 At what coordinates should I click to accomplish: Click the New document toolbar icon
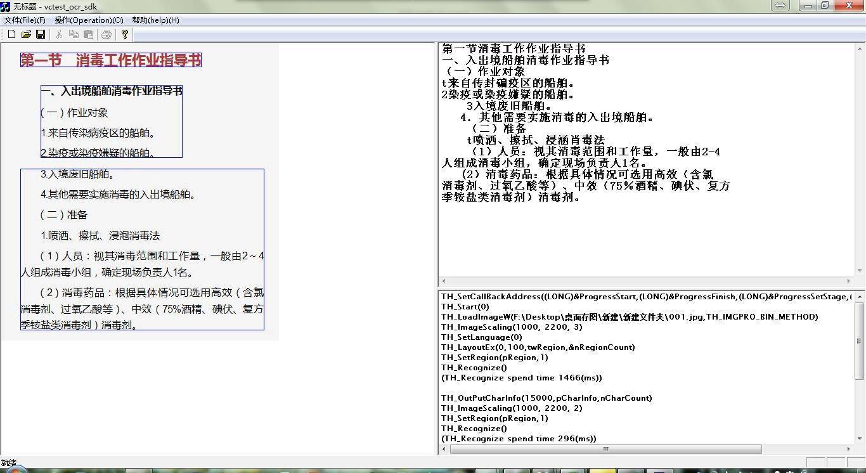pos(11,34)
